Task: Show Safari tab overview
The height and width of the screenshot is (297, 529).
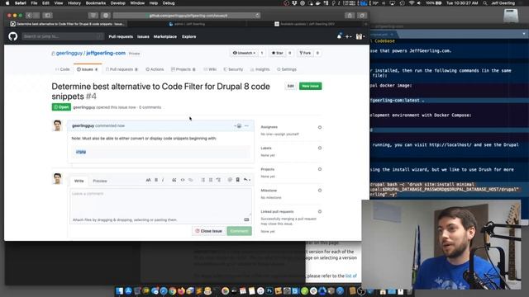Action: pyautogui.click(x=362, y=16)
